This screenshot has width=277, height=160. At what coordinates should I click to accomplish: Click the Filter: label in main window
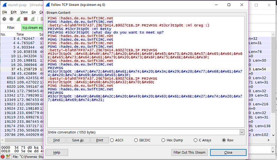(11, 28)
